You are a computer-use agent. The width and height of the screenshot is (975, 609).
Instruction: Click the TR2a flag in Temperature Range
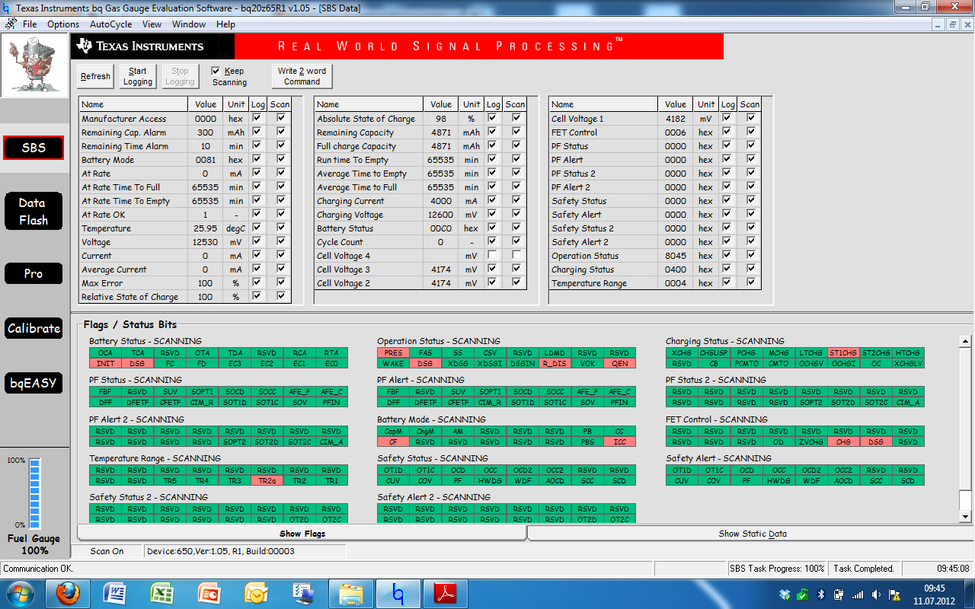click(x=267, y=480)
